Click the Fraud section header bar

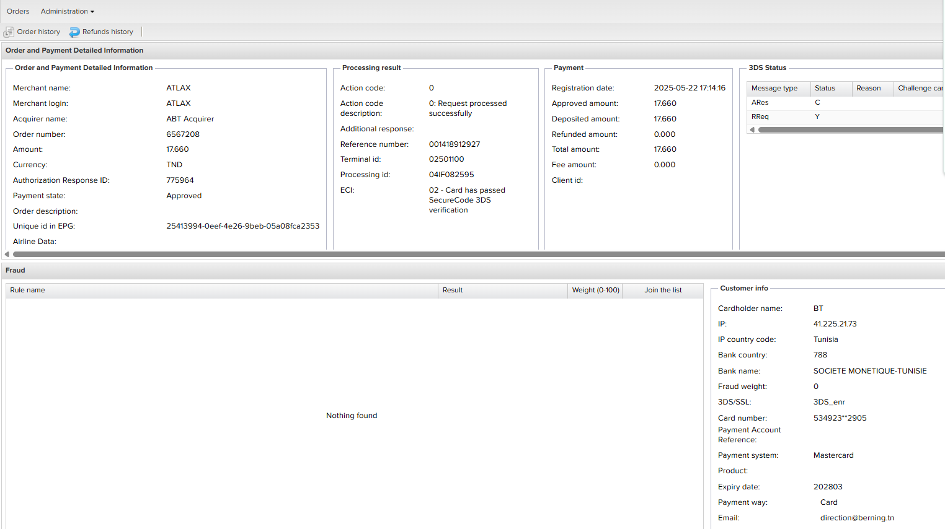tap(472, 270)
